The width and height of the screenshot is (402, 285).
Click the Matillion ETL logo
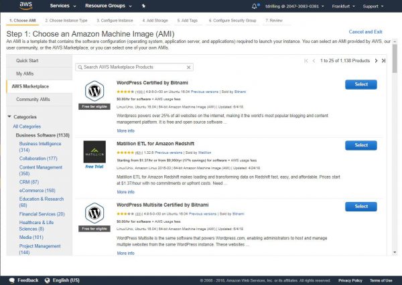point(94,152)
